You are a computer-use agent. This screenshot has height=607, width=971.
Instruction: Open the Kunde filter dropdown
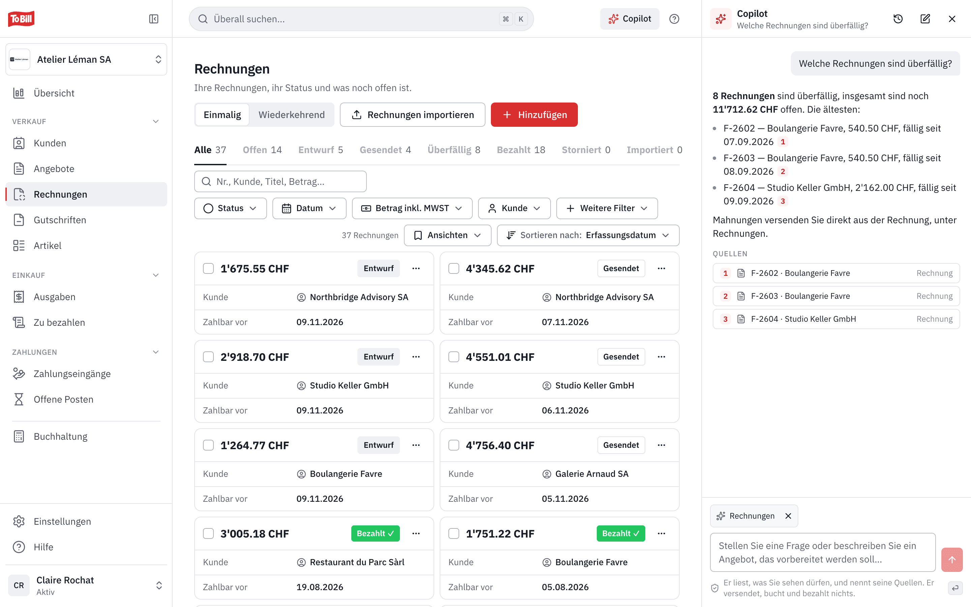point(514,208)
